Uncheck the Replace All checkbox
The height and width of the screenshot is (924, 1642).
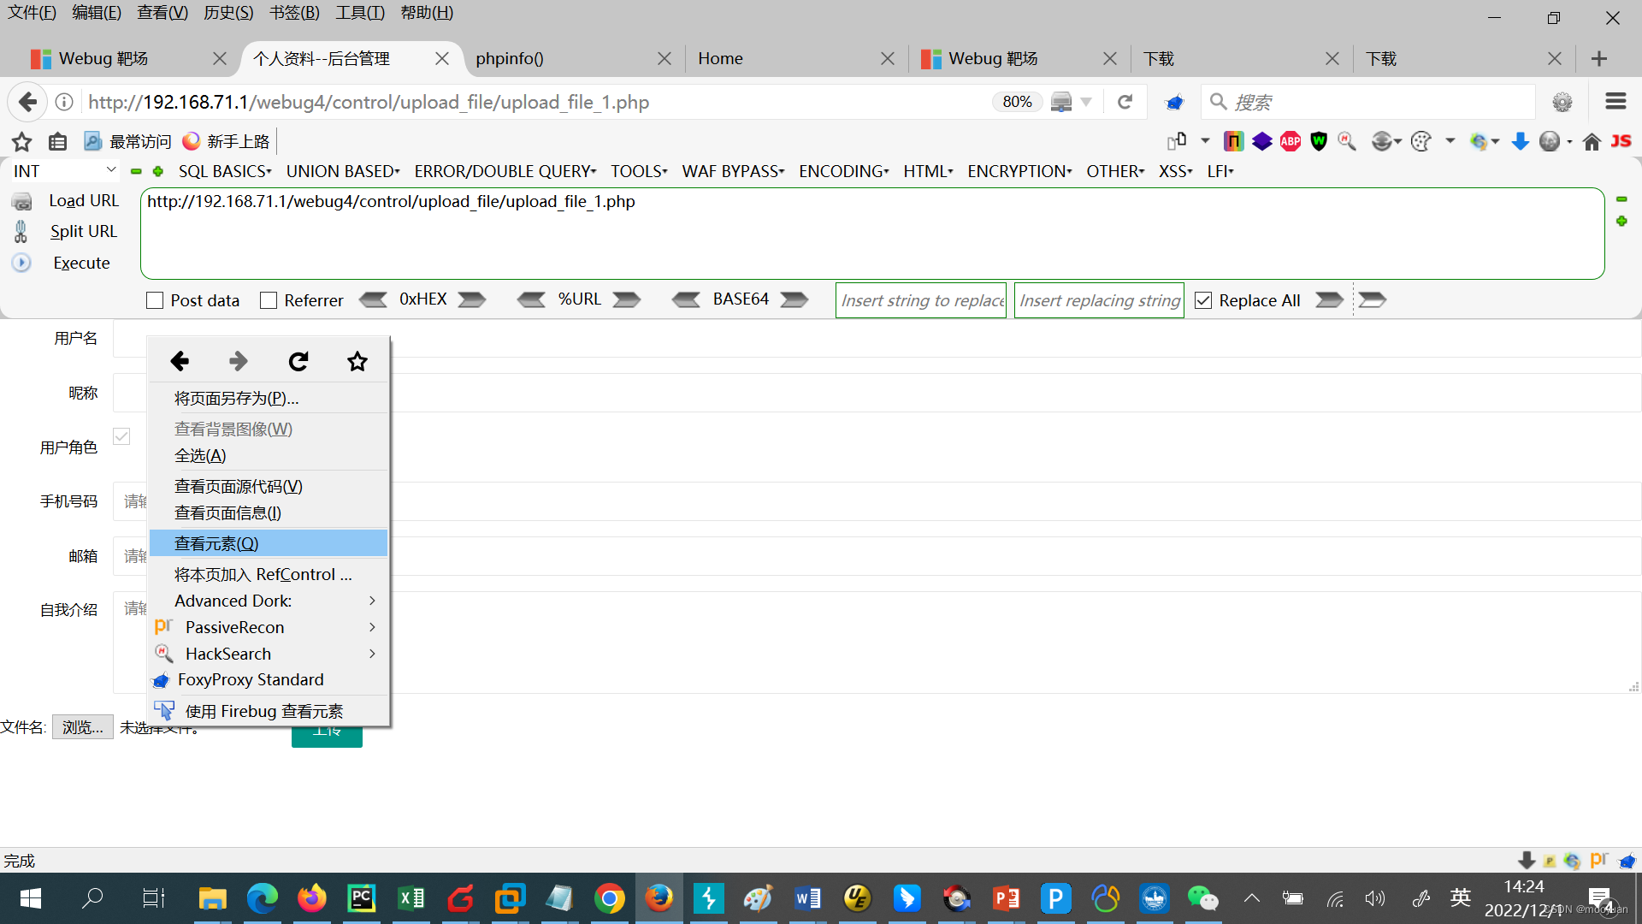tap(1203, 301)
